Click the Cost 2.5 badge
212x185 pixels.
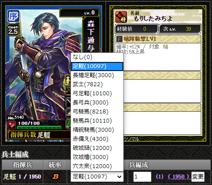[13, 30]
